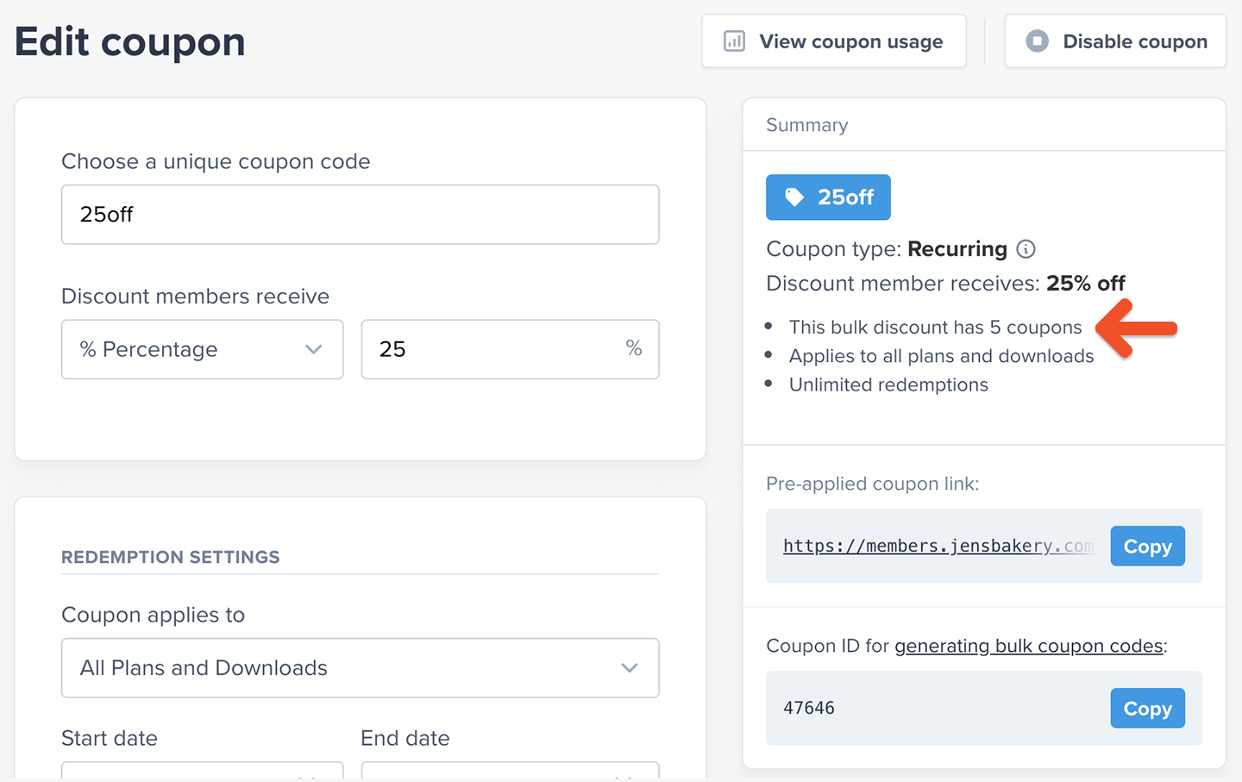1242x782 pixels.
Task: Click the members.jensbakery.com coupon link
Action: (938, 546)
